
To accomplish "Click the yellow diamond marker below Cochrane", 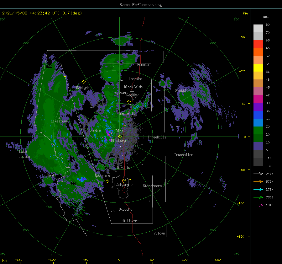I will (107, 181).
